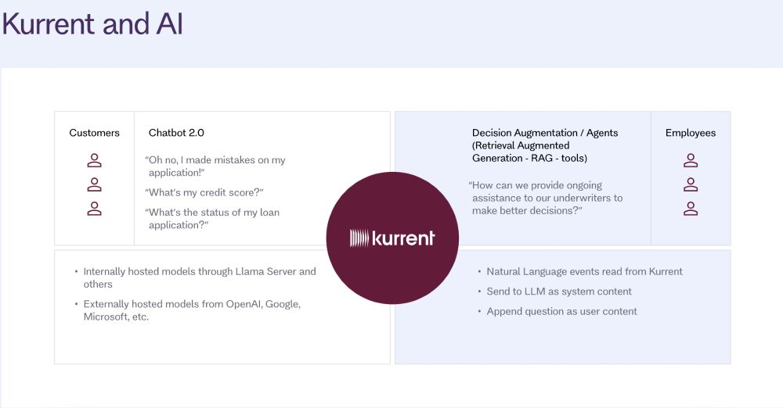Screen dimensions: 783x408
Task: Click the Kurrent logo in the center circle
Action: pos(392,238)
